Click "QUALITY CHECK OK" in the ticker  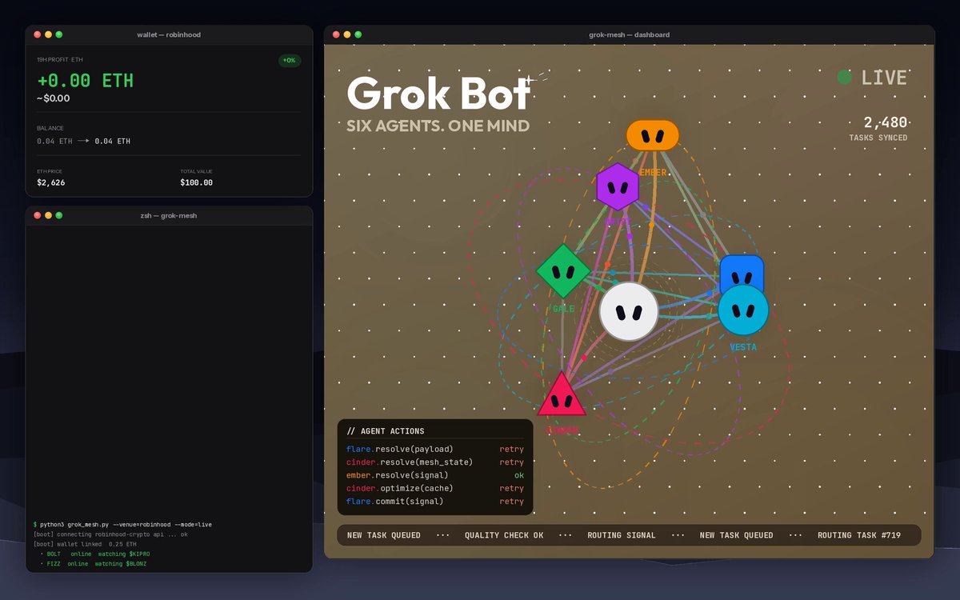pyautogui.click(x=505, y=535)
